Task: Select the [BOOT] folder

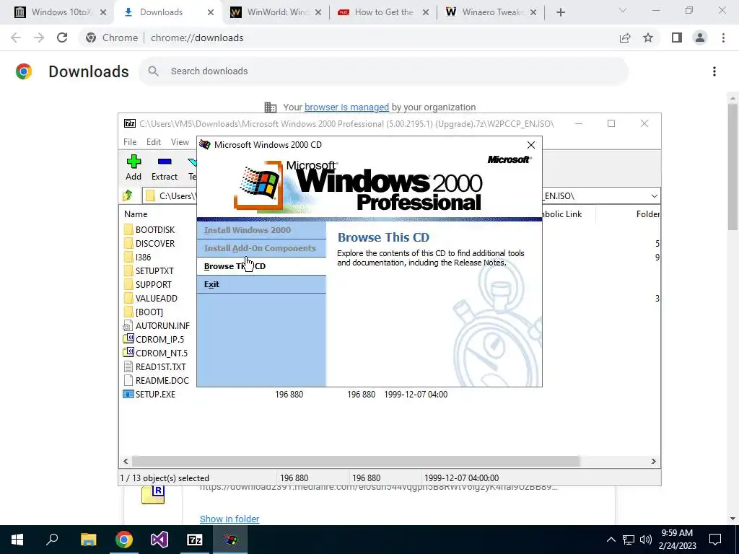Action: tap(144, 312)
